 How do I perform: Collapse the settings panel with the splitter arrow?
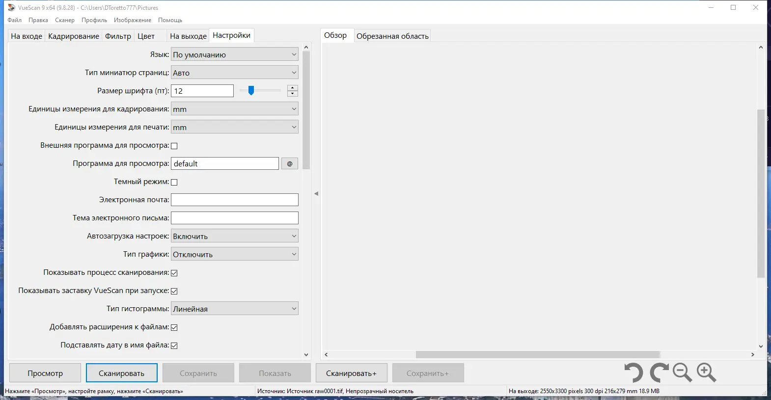click(x=316, y=193)
